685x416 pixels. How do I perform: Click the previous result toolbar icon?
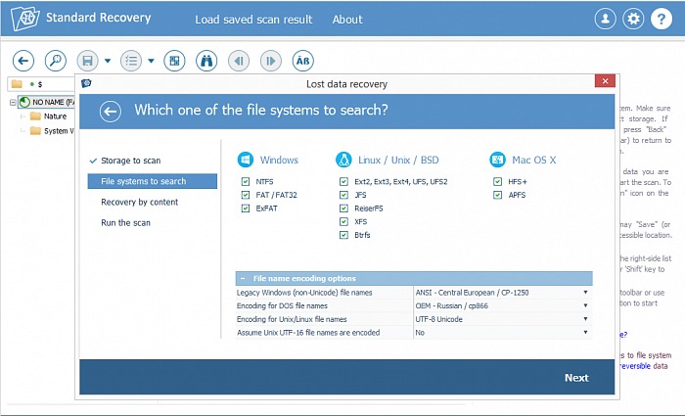239,61
